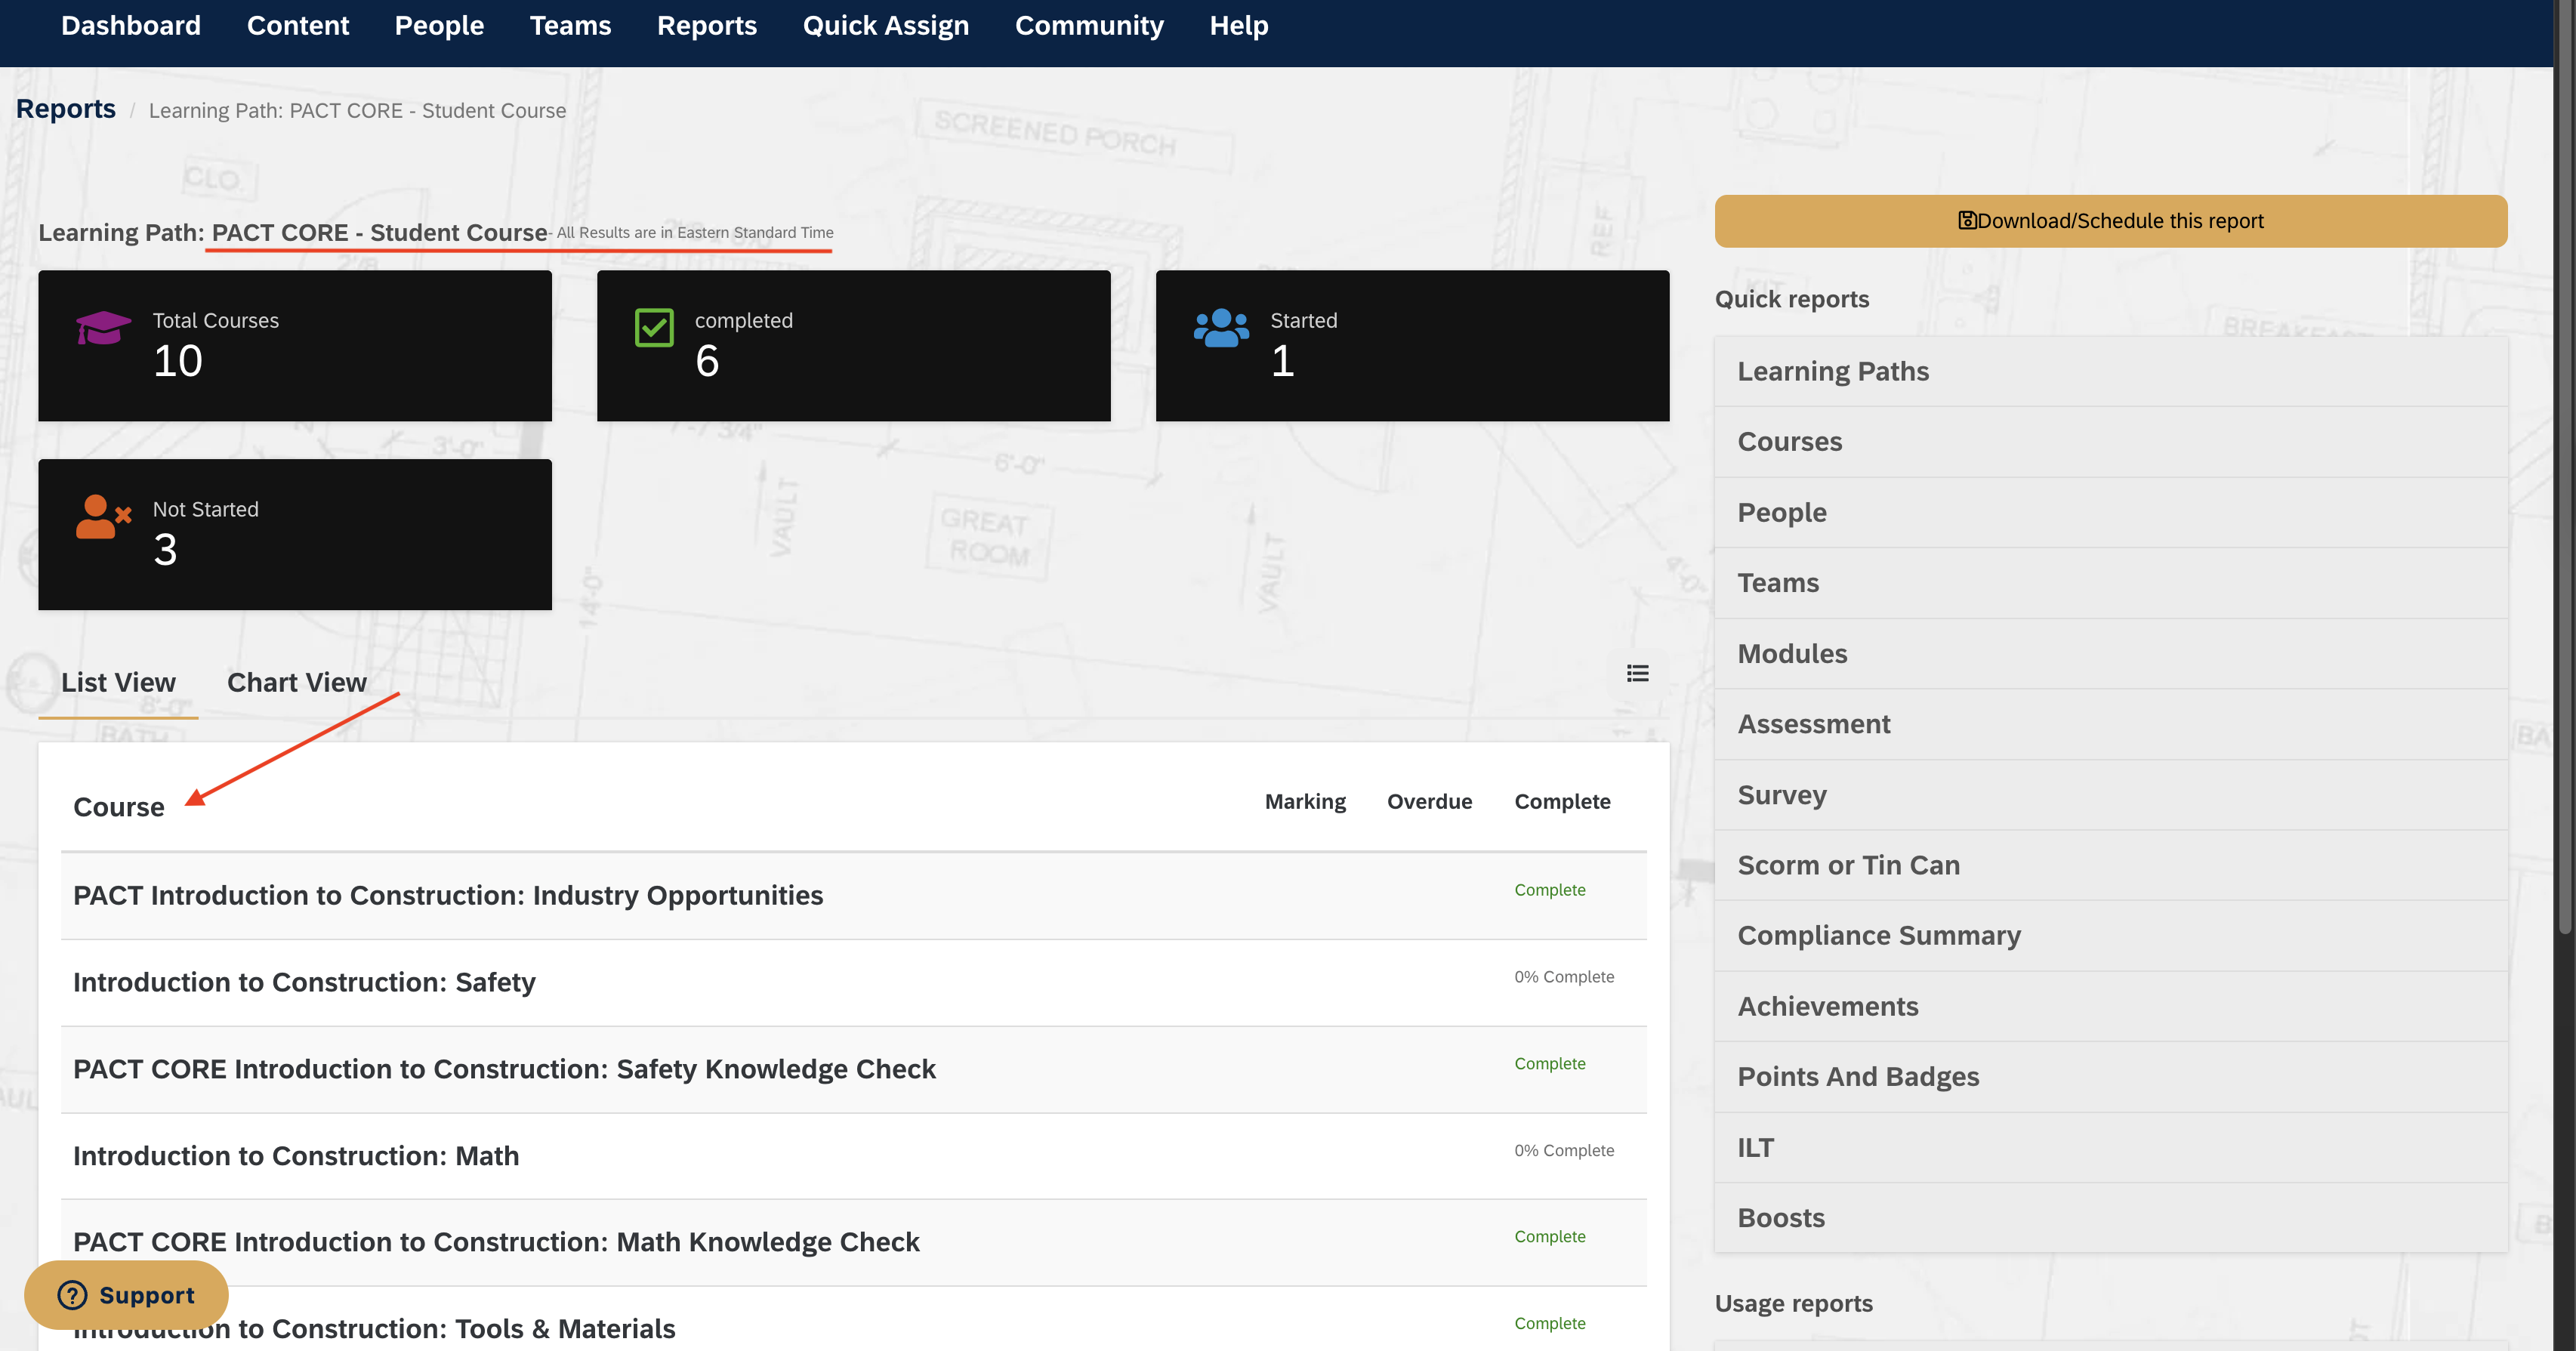
Task: Click the question mark Support icon
Action: (x=72, y=1295)
